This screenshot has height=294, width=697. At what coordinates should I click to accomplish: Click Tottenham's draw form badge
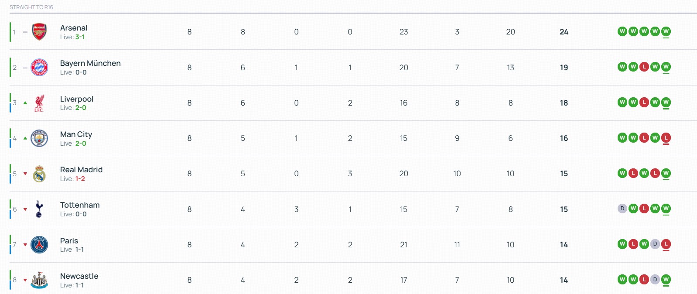pyautogui.click(x=622, y=209)
